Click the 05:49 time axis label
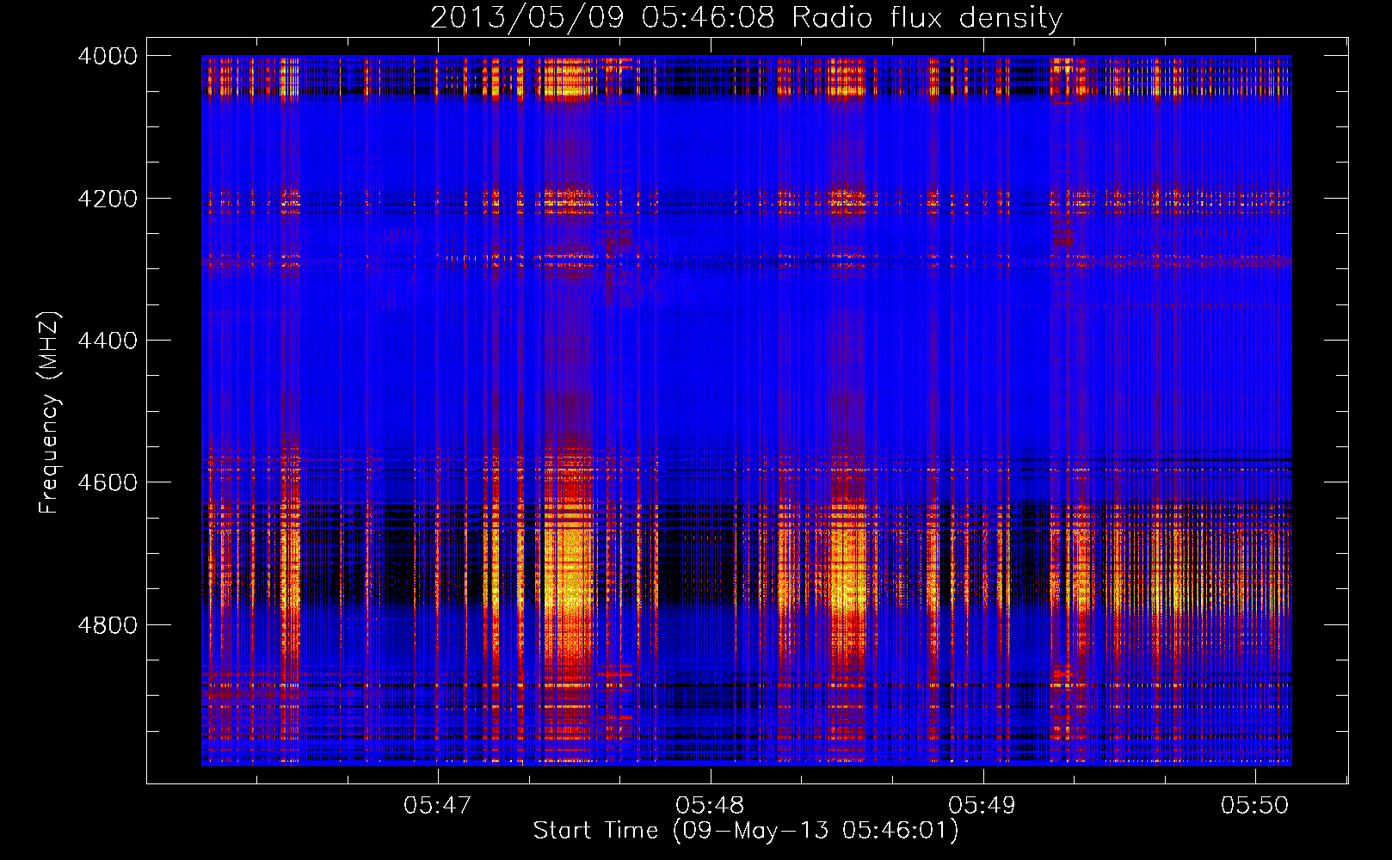Image resolution: width=1392 pixels, height=860 pixels. click(x=982, y=805)
